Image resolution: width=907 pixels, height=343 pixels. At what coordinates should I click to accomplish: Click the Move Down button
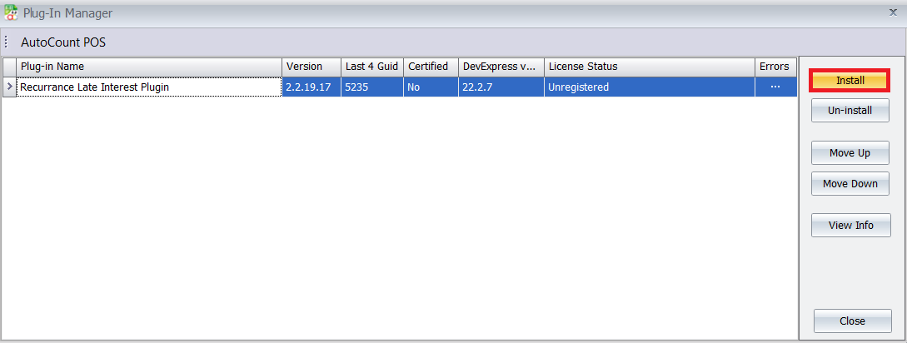[850, 184]
